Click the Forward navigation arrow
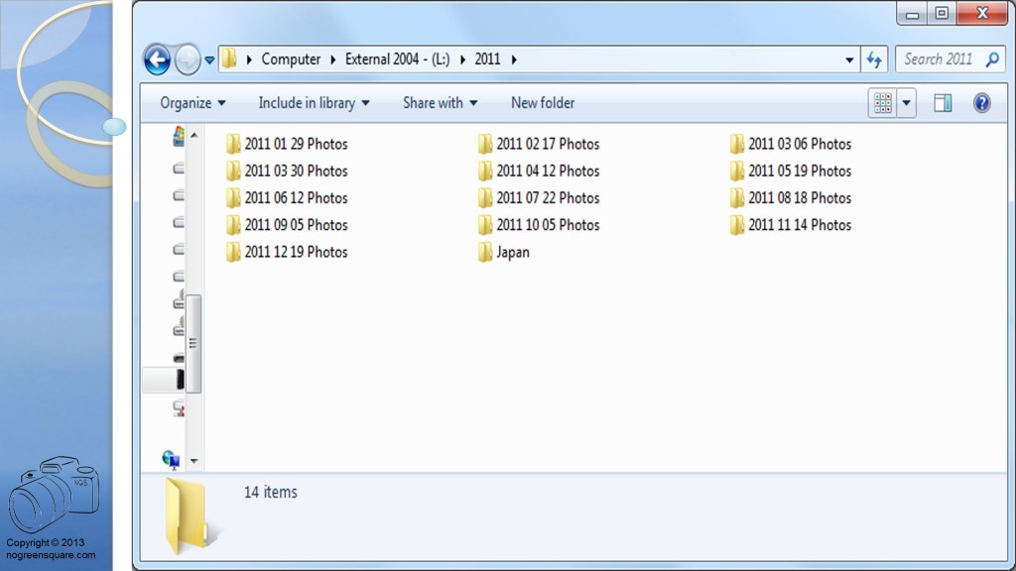The width and height of the screenshot is (1016, 571). click(188, 59)
